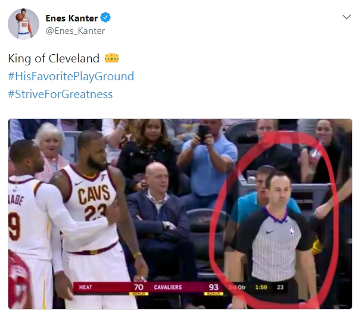Viewport: 358px width, 318px height.
Task: Open the #StriveForGreatness hashtag
Action: pyautogui.click(x=60, y=95)
